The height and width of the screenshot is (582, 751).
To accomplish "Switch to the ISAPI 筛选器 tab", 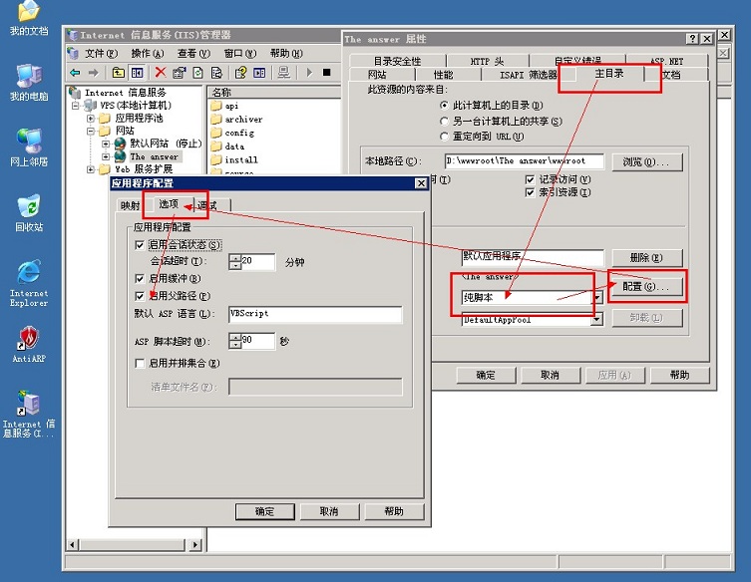I will 529,75.
